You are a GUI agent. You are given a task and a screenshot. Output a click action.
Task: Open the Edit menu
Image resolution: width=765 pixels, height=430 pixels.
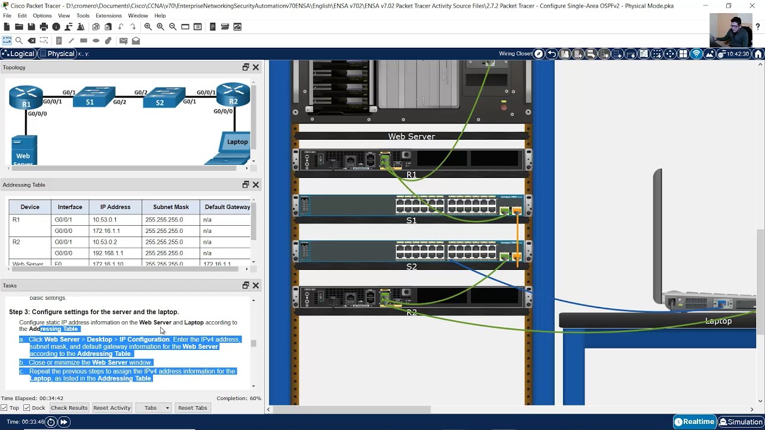(22, 16)
